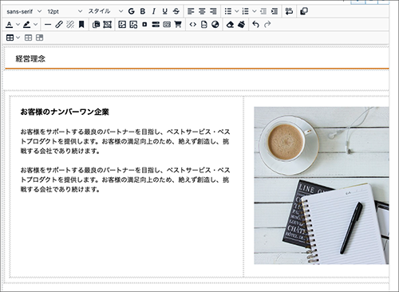Increase indent of the paragraph

coord(275,11)
